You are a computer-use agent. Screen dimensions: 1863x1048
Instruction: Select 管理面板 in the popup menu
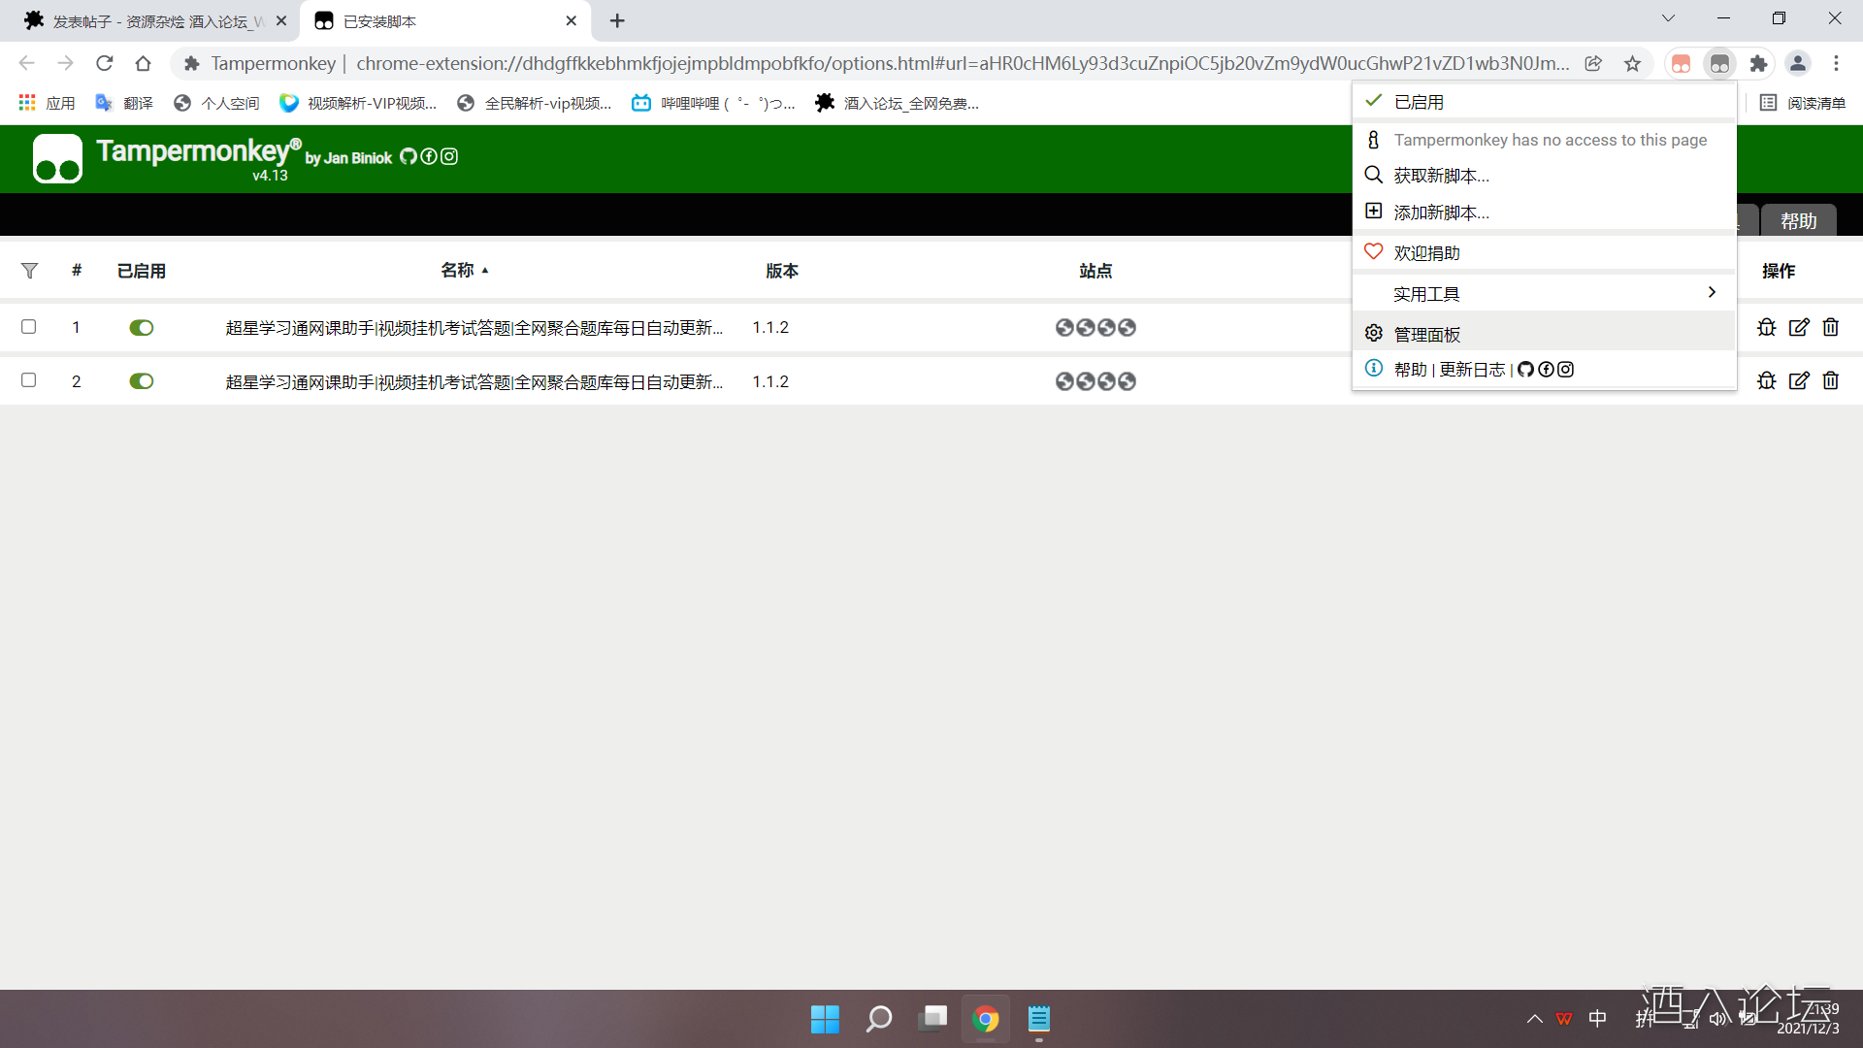click(1426, 334)
